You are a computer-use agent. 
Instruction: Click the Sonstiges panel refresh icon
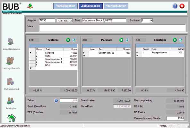coord(181,40)
